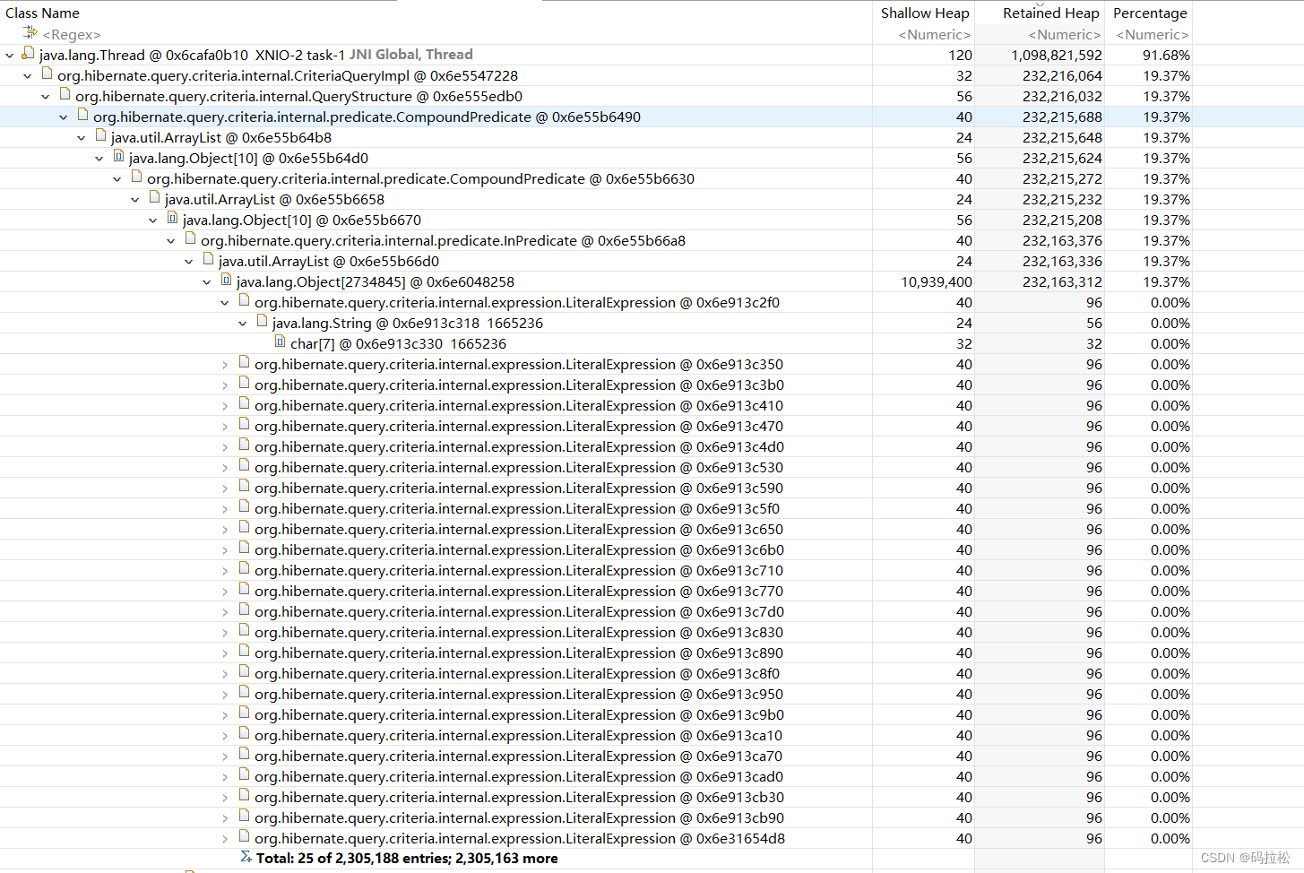The width and height of the screenshot is (1304, 873).
Task: Click the retained heap value 1,098,821,592
Action: [1057, 55]
